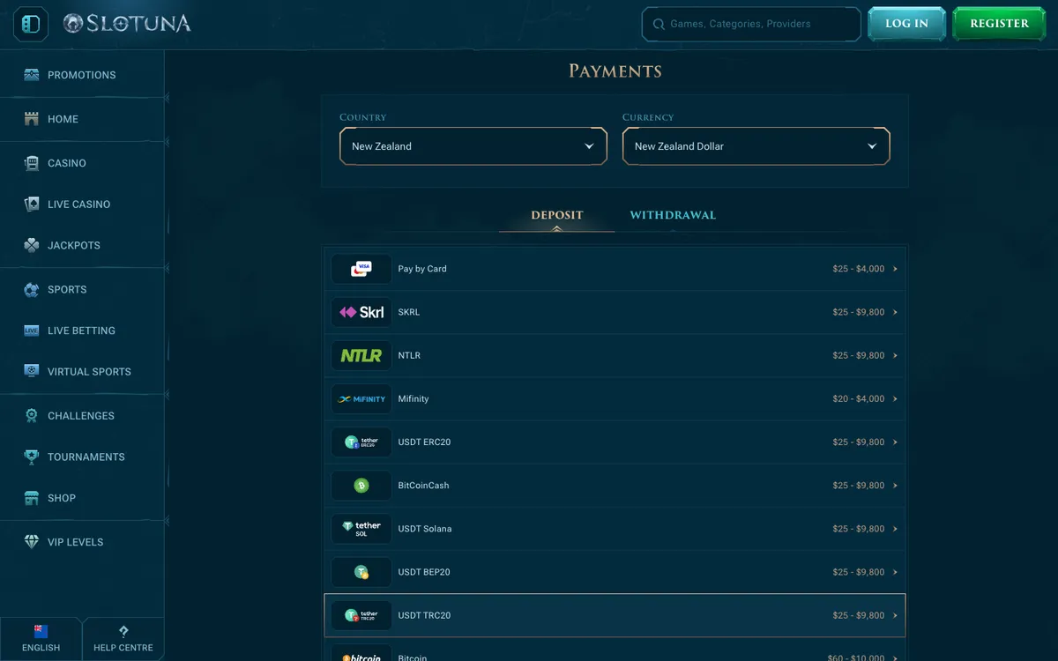
Task: Click the Live Casino cards icon
Action: 32,204
